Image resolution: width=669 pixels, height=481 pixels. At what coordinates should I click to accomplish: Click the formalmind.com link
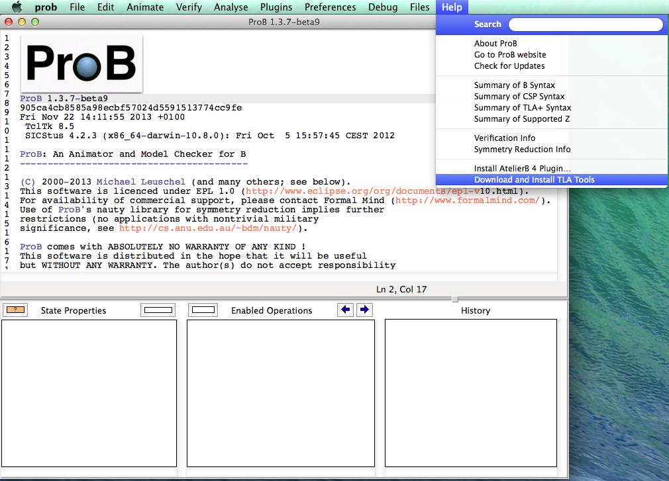[x=469, y=200]
